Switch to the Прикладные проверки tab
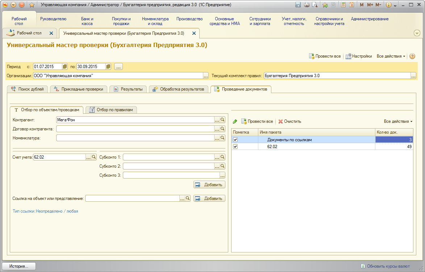 pyautogui.click(x=79, y=89)
